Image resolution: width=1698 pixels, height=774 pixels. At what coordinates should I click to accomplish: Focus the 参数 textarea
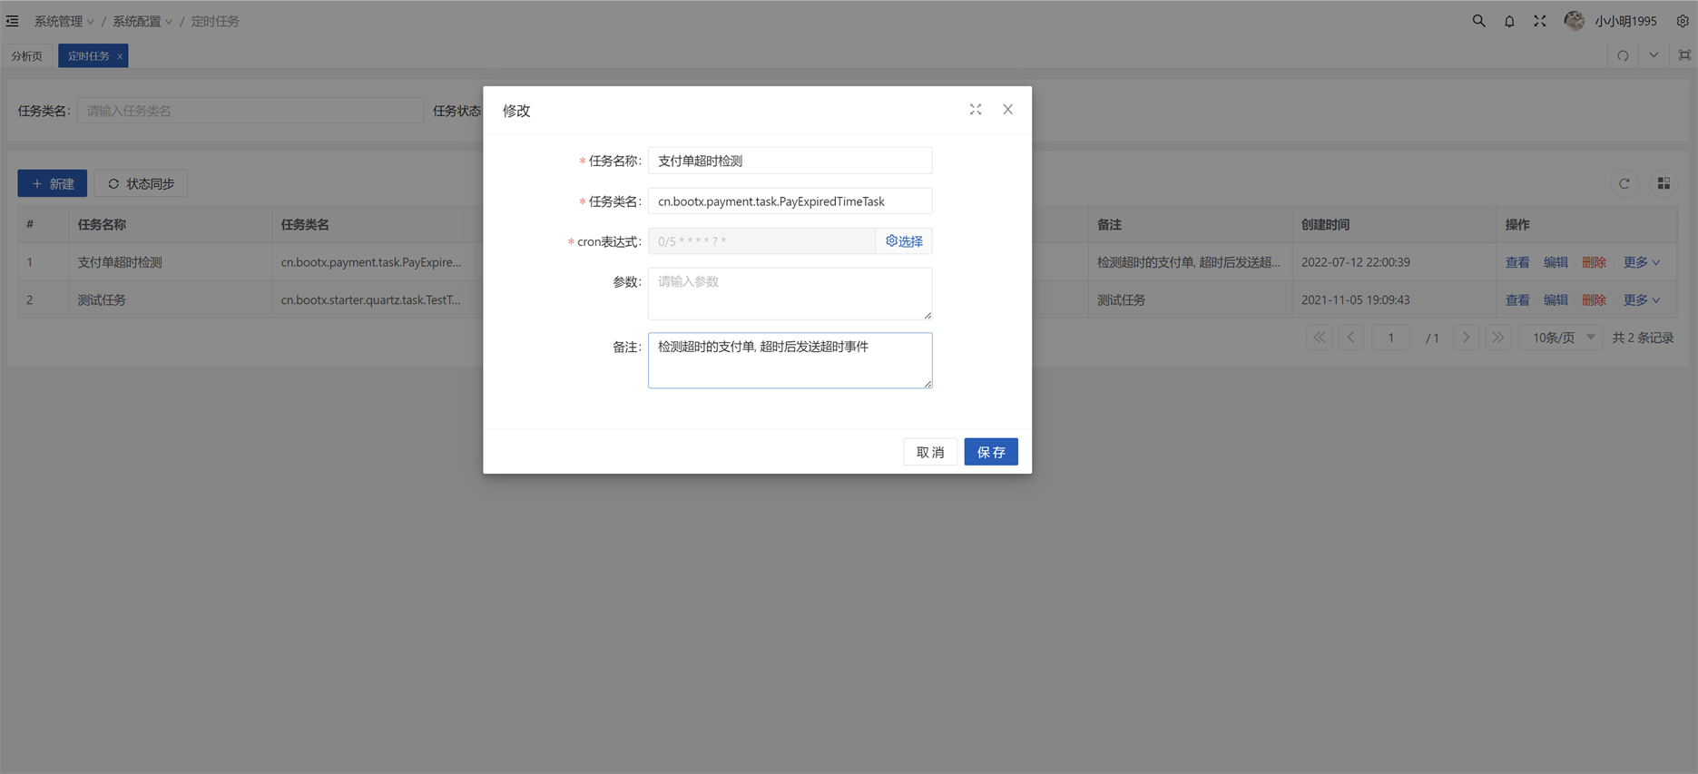click(790, 293)
